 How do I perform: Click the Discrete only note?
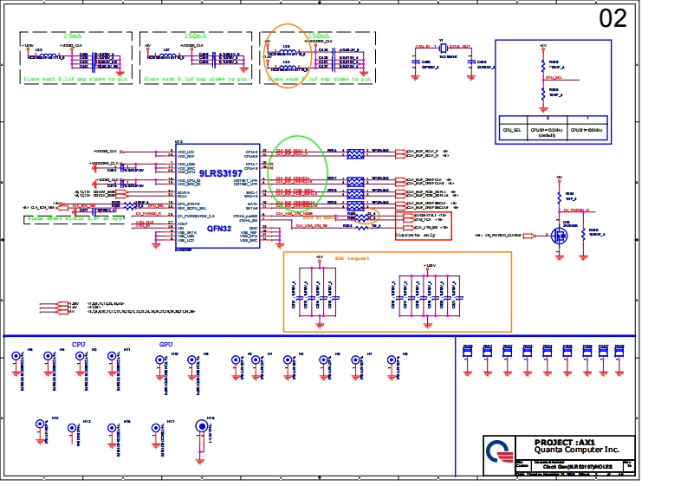413,235
